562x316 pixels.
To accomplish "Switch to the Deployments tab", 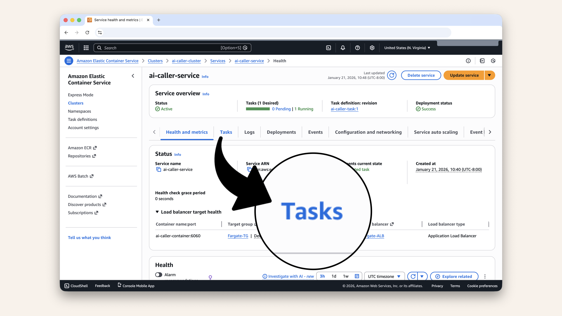I will click(281, 132).
